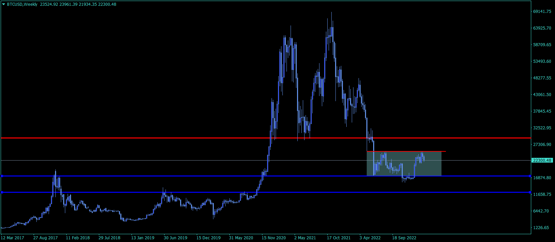Click the 18 Sep 2022 date label
The image size is (555, 242).
click(404, 238)
